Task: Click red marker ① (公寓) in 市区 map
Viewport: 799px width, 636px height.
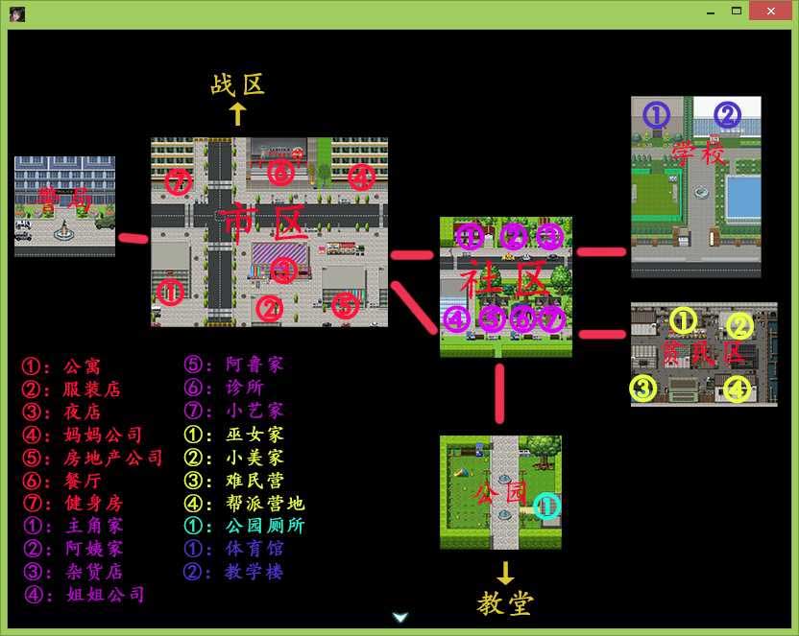Action: click(x=170, y=292)
